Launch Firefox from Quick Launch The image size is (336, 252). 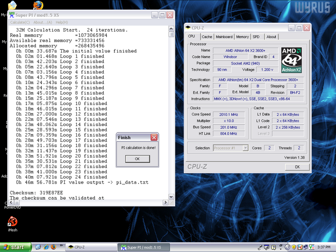coord(53,247)
